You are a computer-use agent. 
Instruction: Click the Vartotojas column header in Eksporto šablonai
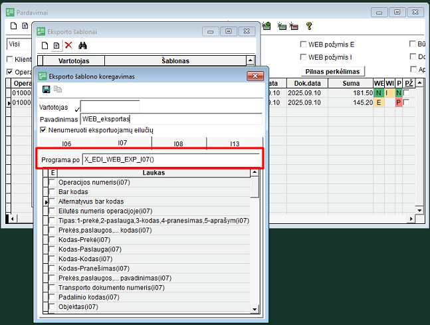(74, 60)
